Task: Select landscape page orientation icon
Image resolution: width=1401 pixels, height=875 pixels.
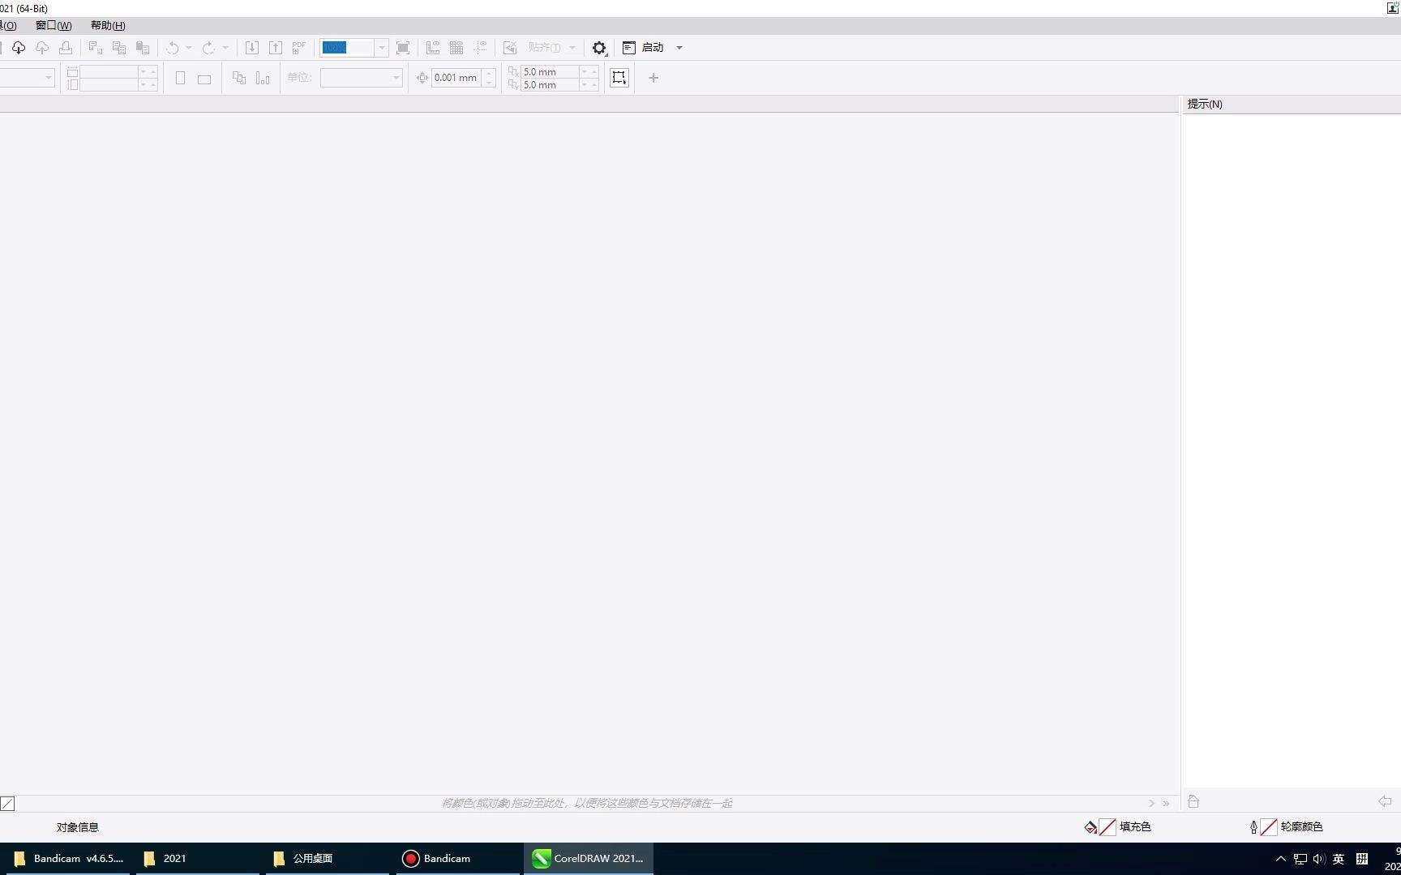Action: point(204,79)
